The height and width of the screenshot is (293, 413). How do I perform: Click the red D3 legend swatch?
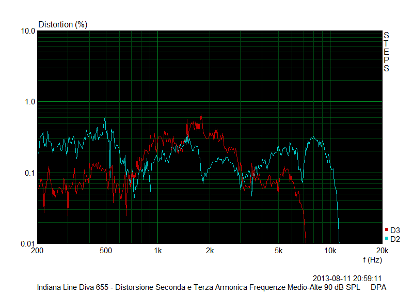[387, 230]
